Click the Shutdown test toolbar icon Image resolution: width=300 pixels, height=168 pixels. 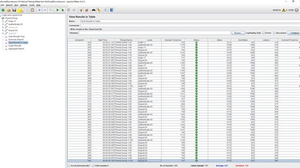[74, 10]
